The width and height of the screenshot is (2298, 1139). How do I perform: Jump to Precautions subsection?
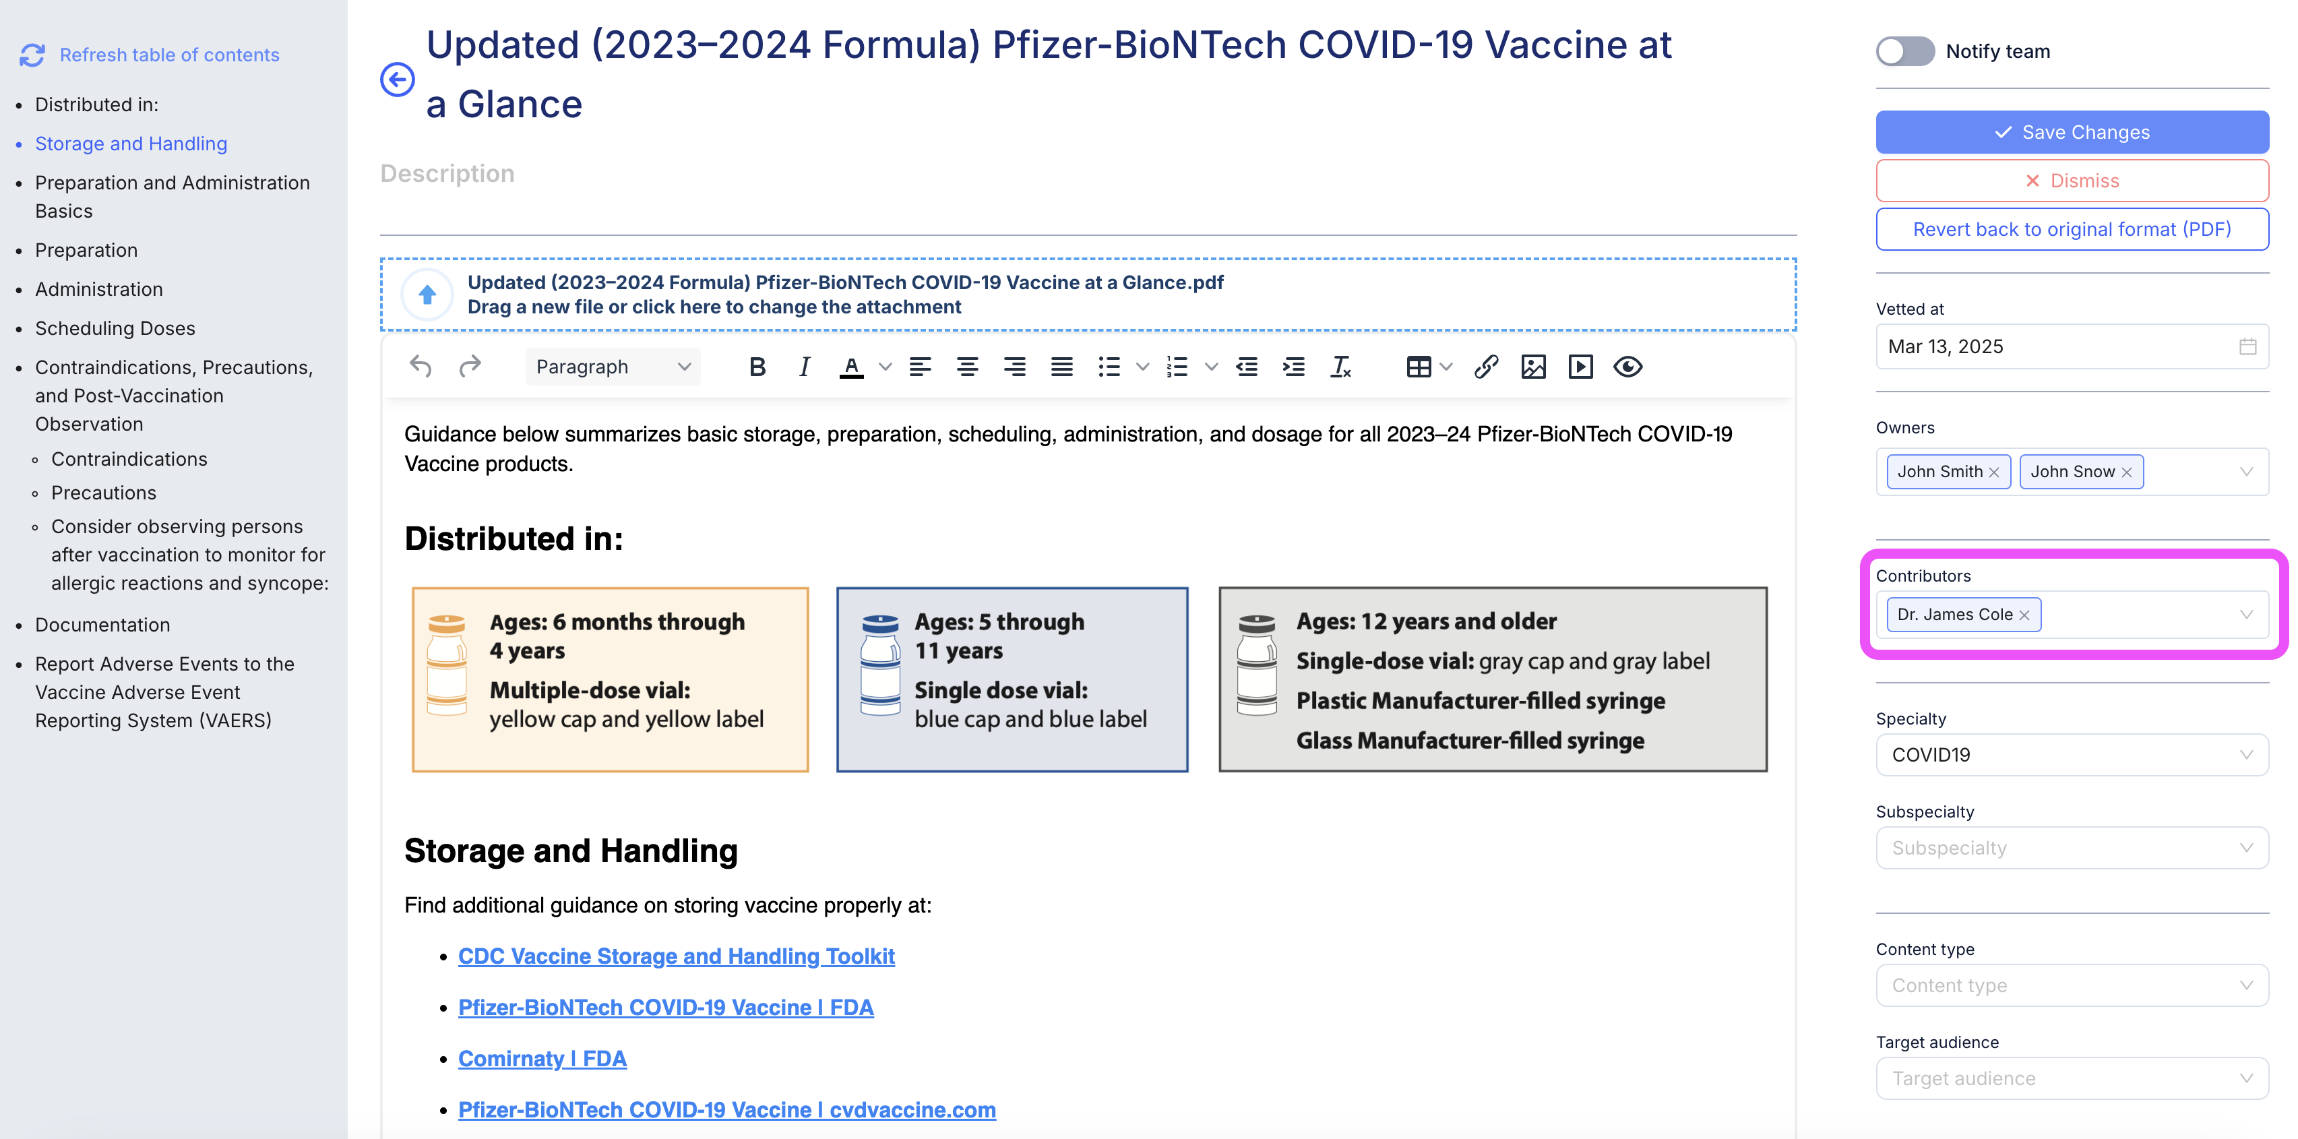(x=104, y=493)
